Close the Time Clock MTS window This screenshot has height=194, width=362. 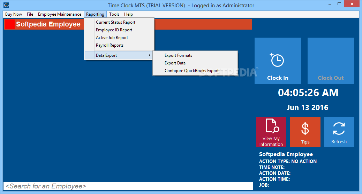pos(352,4)
